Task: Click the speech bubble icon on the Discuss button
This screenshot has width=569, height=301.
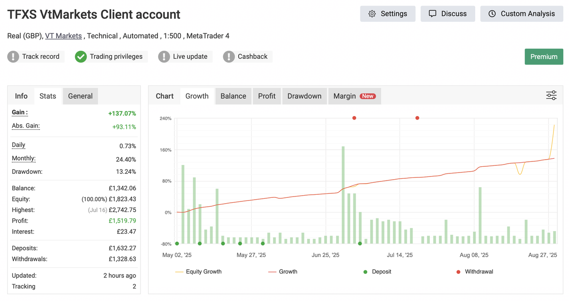Action: pyautogui.click(x=433, y=14)
